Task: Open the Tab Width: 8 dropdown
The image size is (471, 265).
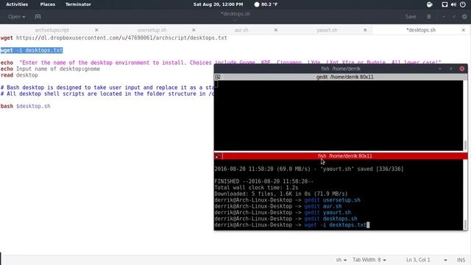Action: 369,260
